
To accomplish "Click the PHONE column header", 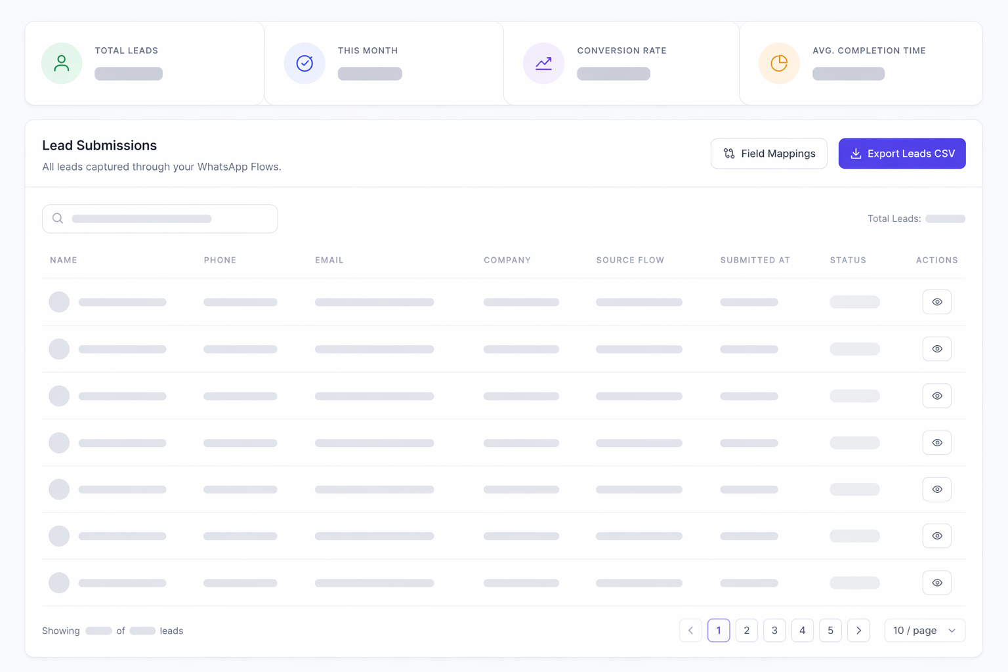I will pos(220,261).
